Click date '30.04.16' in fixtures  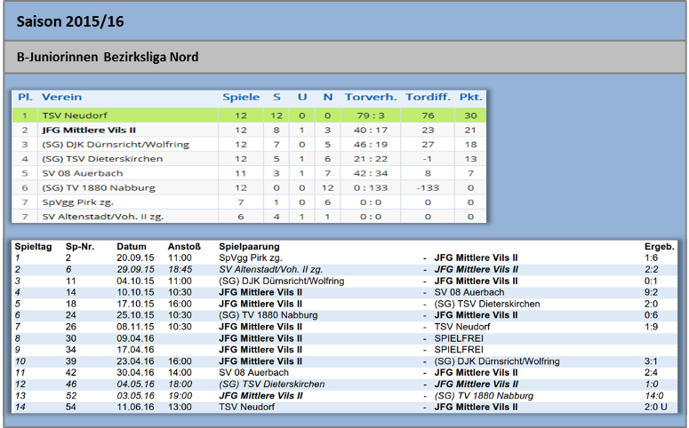(135, 373)
